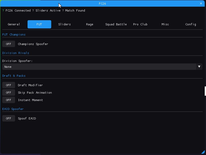Switch to the General tab
206x155 pixels.
click(14, 24)
